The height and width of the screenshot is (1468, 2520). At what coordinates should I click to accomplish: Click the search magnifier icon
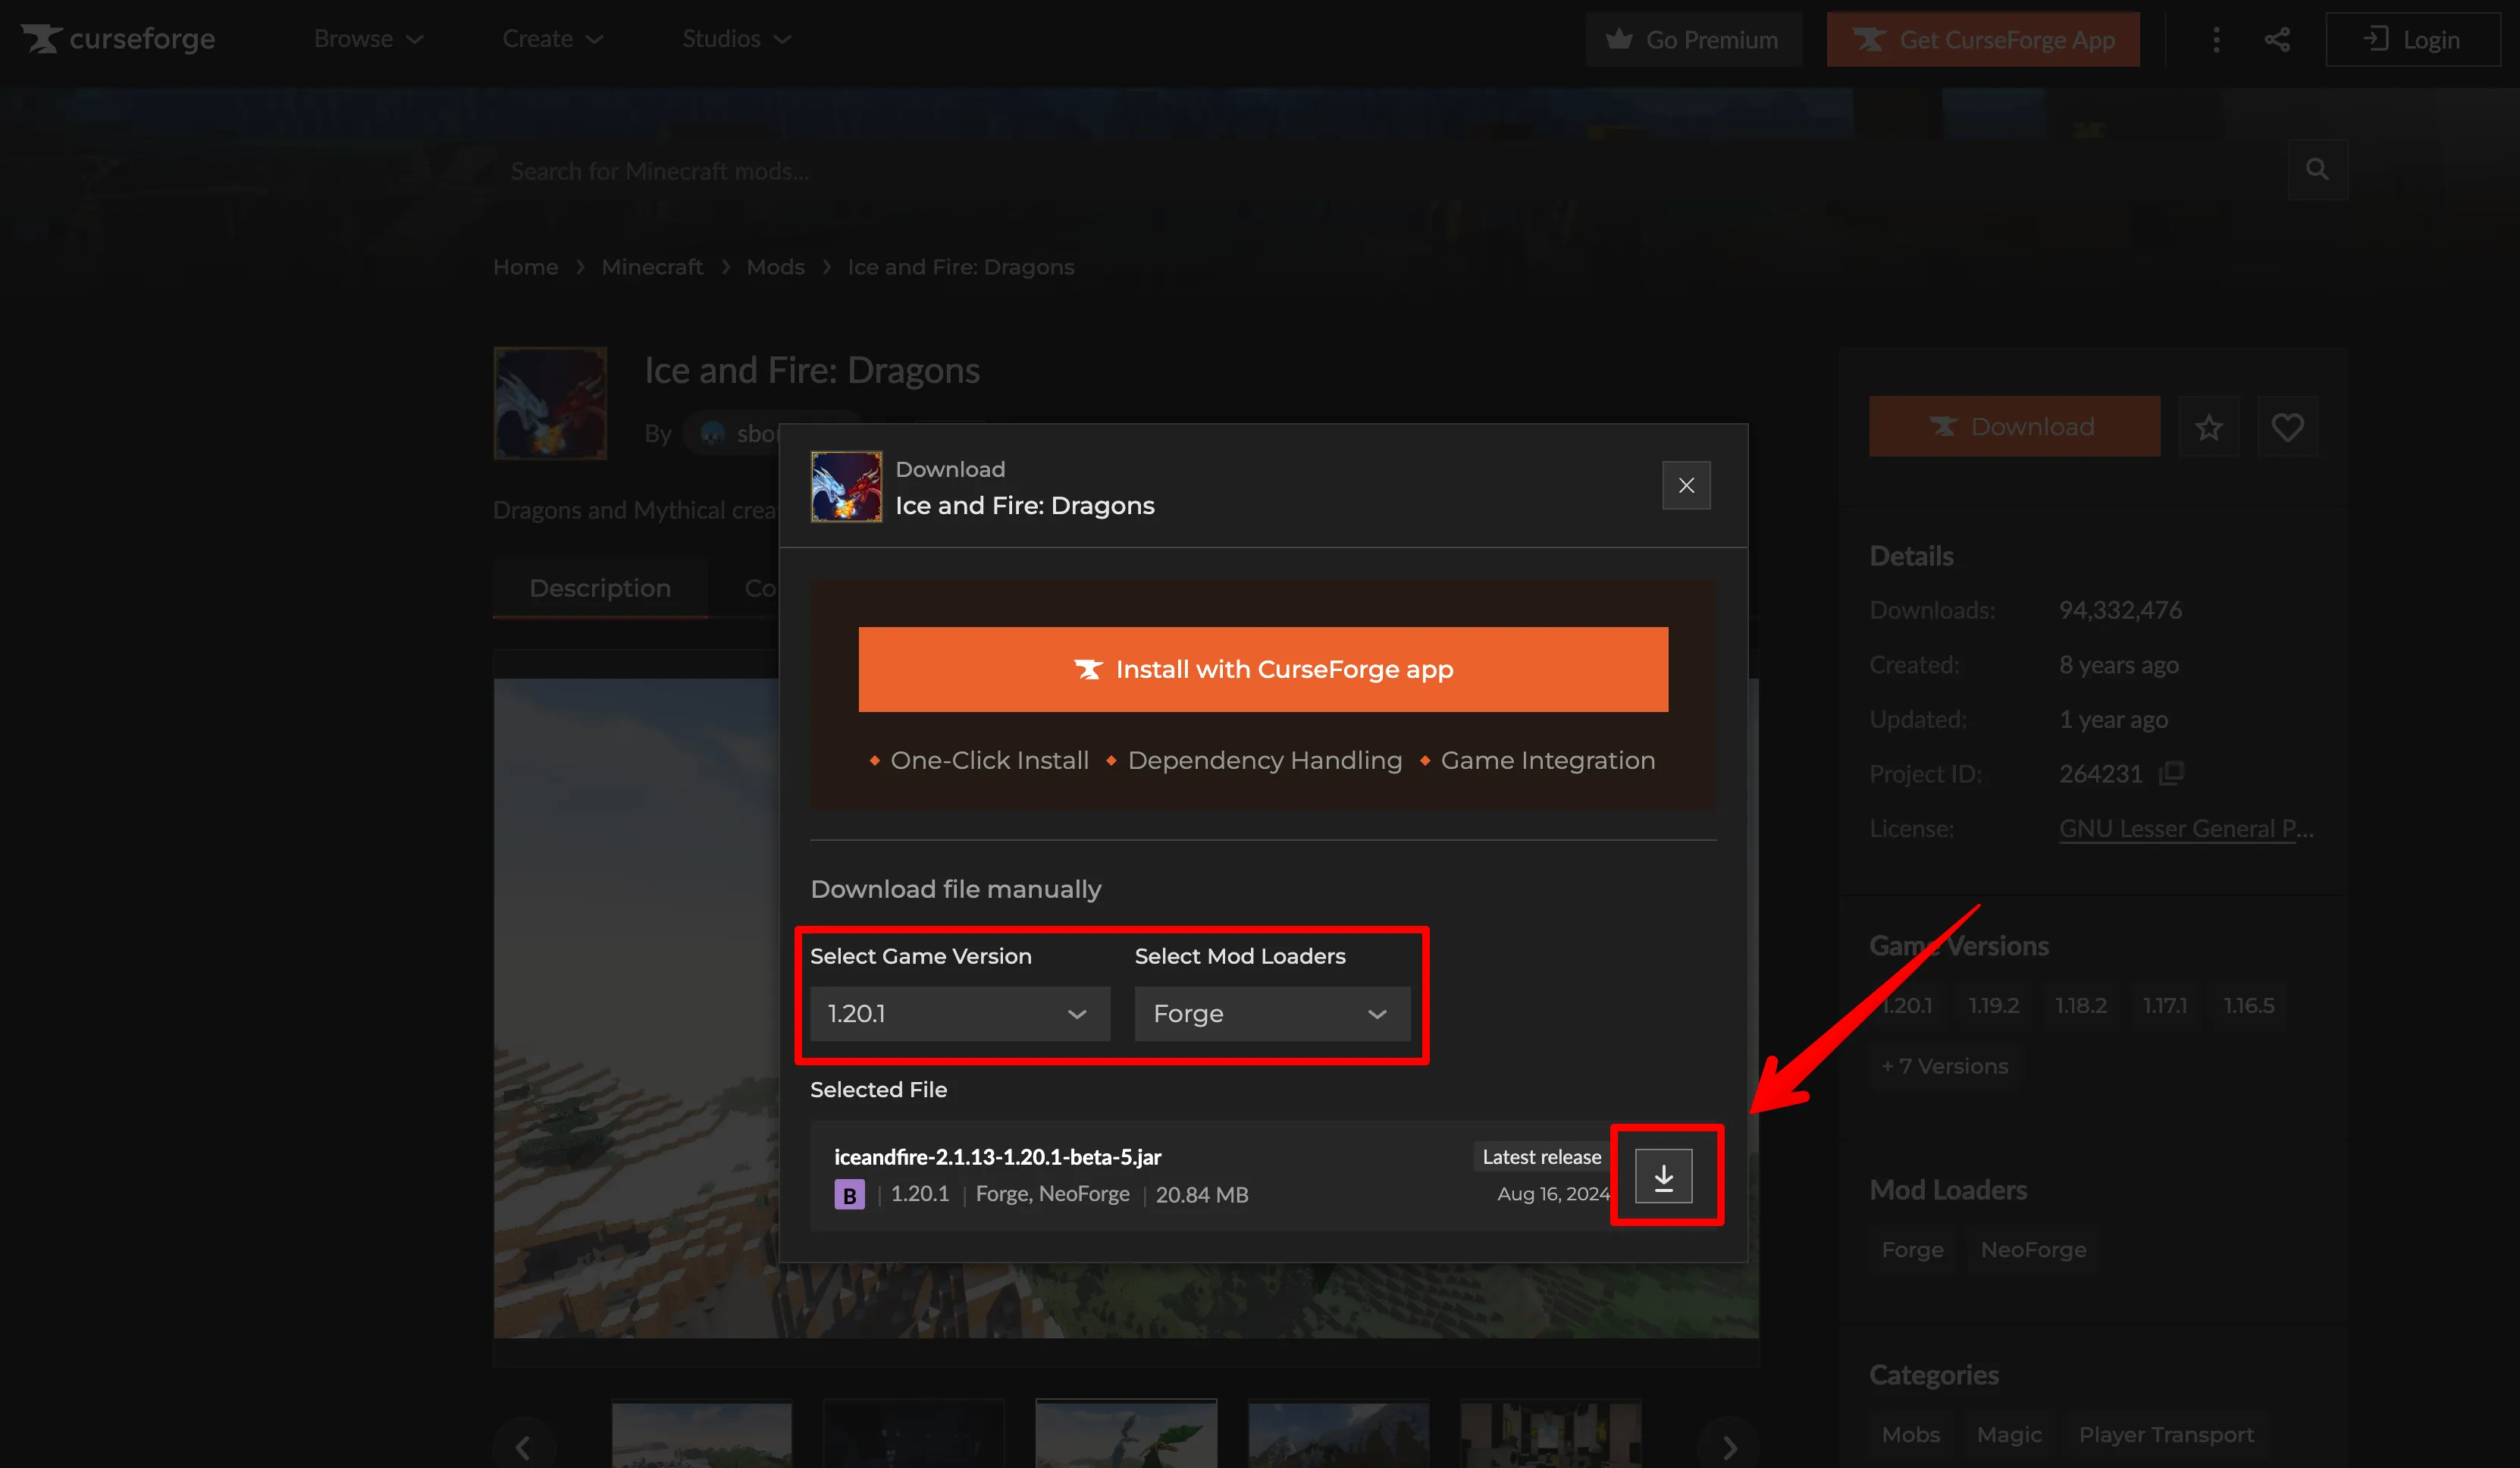pos(2317,170)
